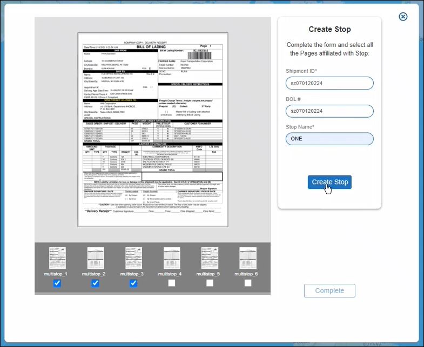Click the Complete button
The width and height of the screenshot is (424, 347).
(329, 290)
